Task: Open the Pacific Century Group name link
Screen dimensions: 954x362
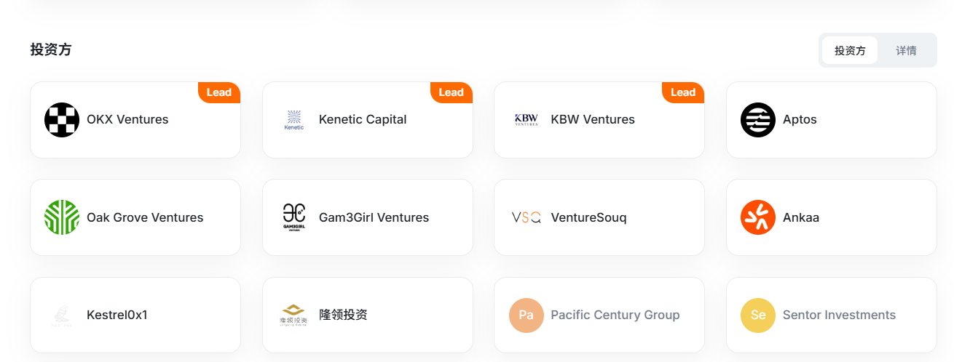Action: coord(615,315)
